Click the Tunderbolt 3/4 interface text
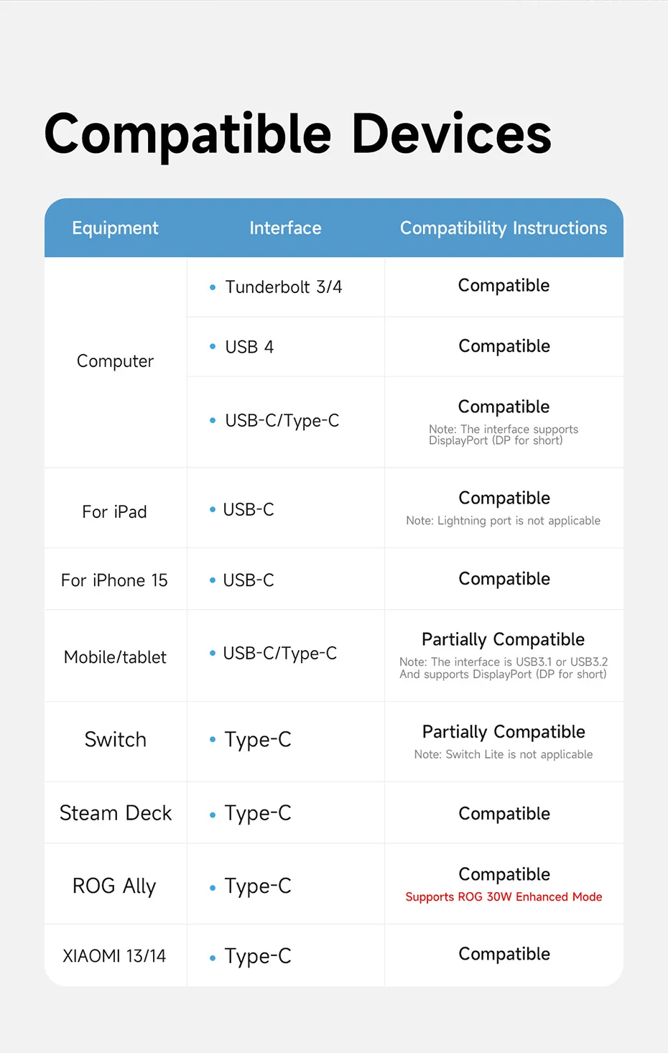This screenshot has width=668, height=1053. click(x=284, y=287)
